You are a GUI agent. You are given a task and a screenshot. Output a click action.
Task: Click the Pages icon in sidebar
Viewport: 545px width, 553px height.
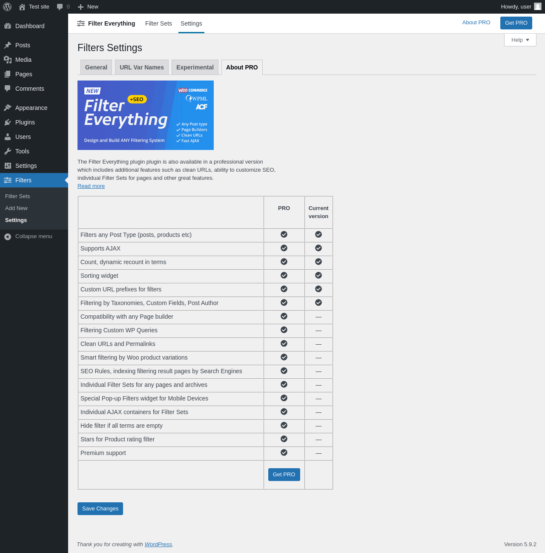8,74
